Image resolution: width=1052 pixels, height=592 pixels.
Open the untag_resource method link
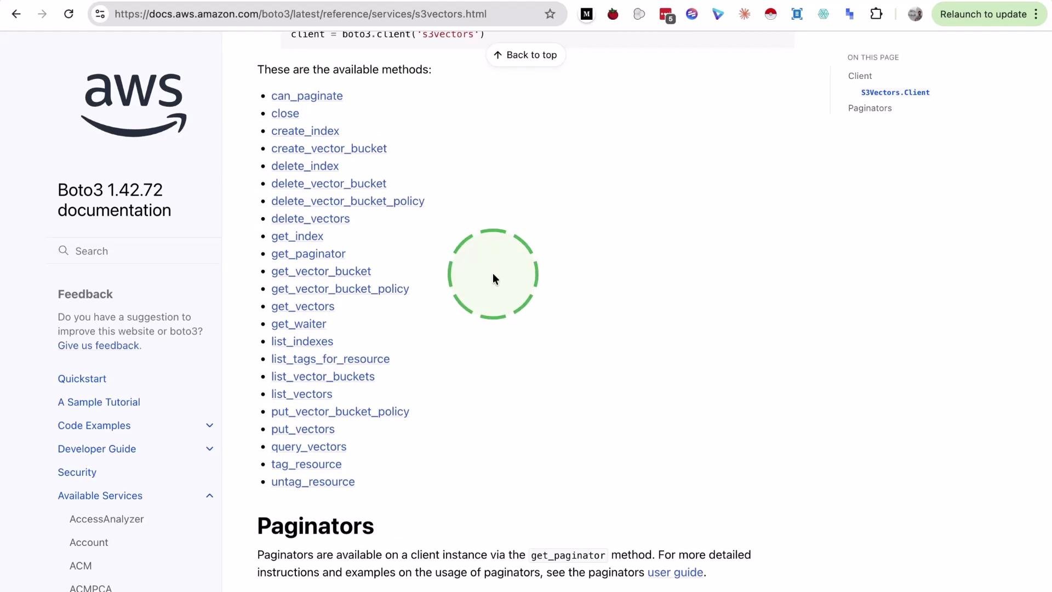point(313,482)
